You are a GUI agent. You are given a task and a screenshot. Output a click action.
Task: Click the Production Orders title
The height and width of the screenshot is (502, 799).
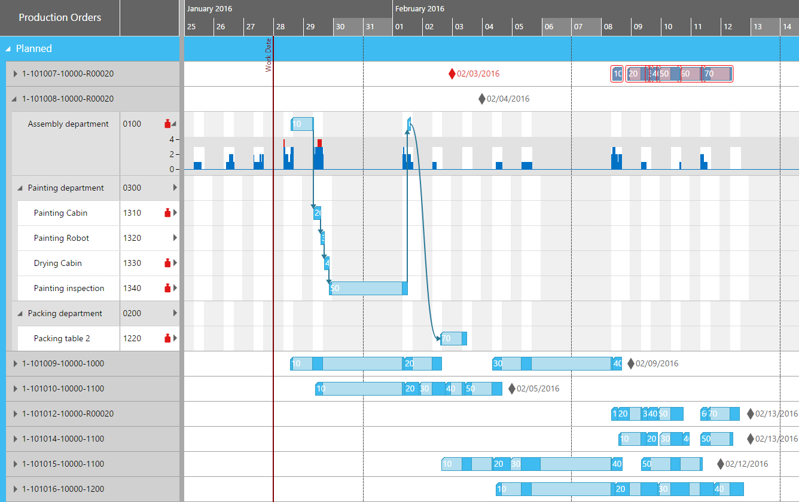60,17
